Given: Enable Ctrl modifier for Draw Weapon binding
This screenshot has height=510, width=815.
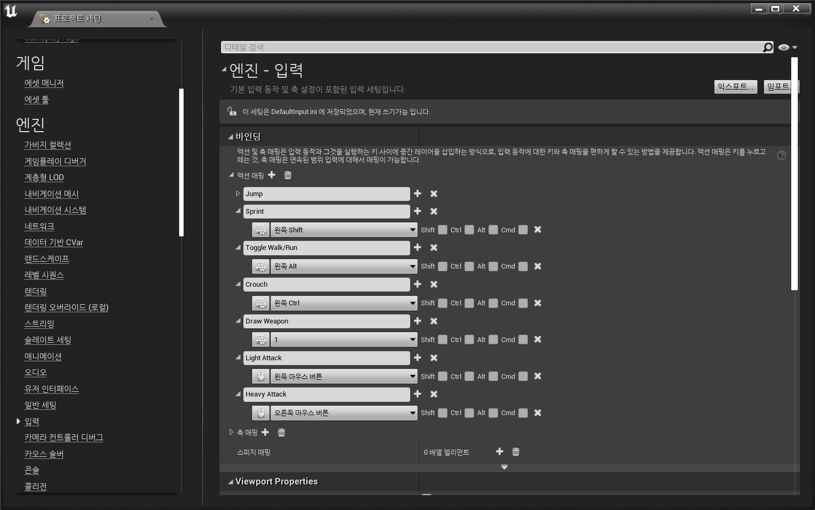Looking at the screenshot, I should tap(469, 339).
